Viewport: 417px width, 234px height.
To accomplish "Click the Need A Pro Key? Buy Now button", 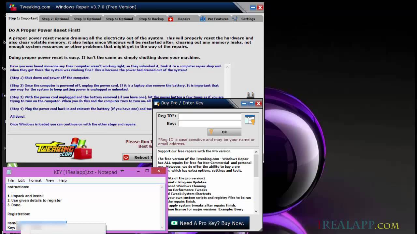I will [x=208, y=223].
